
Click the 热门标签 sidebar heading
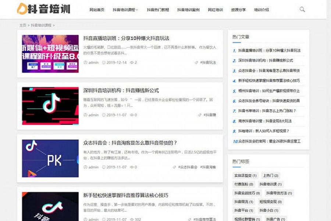(241, 162)
